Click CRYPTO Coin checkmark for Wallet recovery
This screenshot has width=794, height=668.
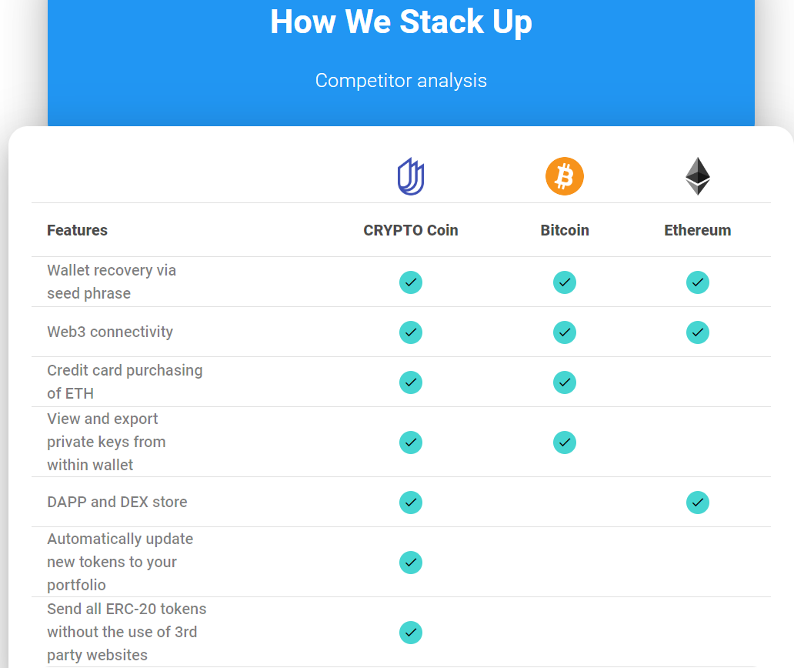click(x=411, y=282)
